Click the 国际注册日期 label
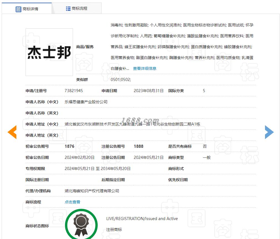The height and width of the screenshot is (239, 280). (37, 180)
